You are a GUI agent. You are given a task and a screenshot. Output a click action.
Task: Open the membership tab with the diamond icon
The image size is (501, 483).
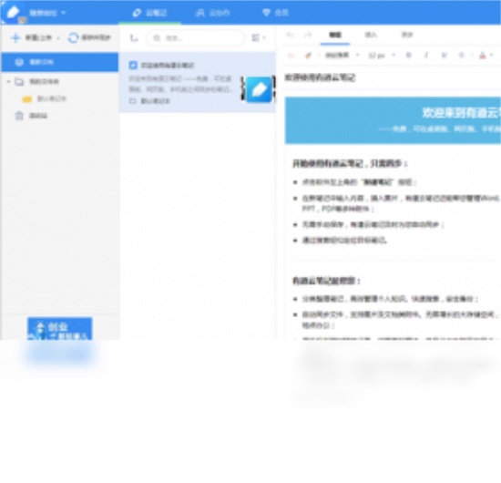pyautogui.click(x=275, y=13)
